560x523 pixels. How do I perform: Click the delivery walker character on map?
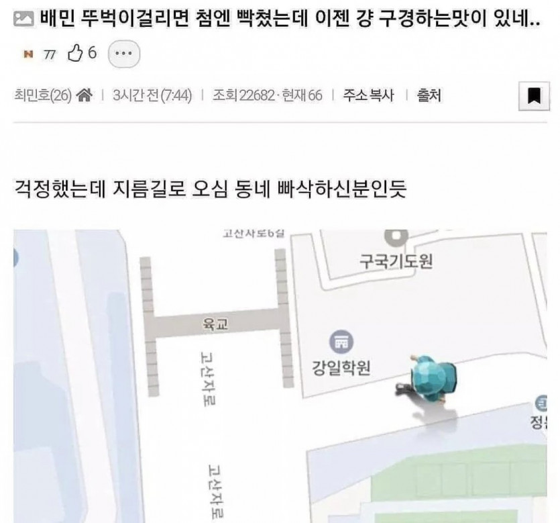click(428, 379)
